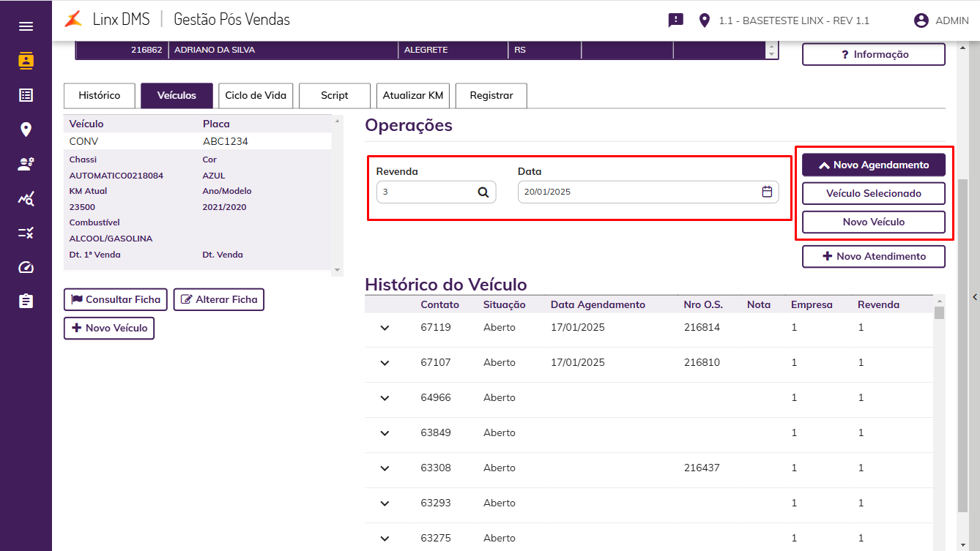Viewport: 980px width, 551px height.
Task: Open the Data calendar picker icon
Action: [x=767, y=192]
